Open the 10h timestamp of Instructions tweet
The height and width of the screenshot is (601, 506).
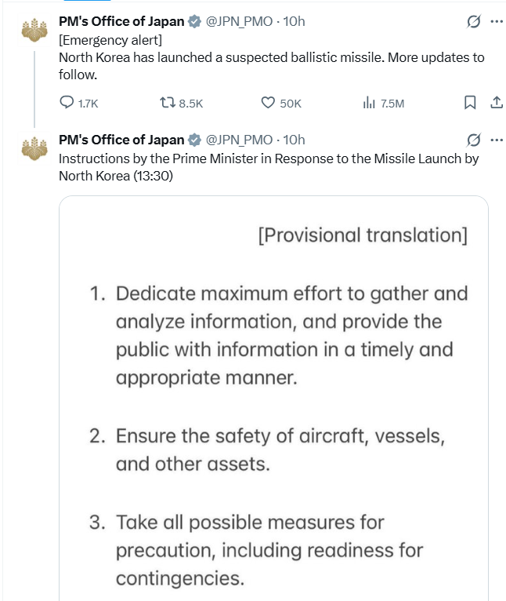point(294,140)
